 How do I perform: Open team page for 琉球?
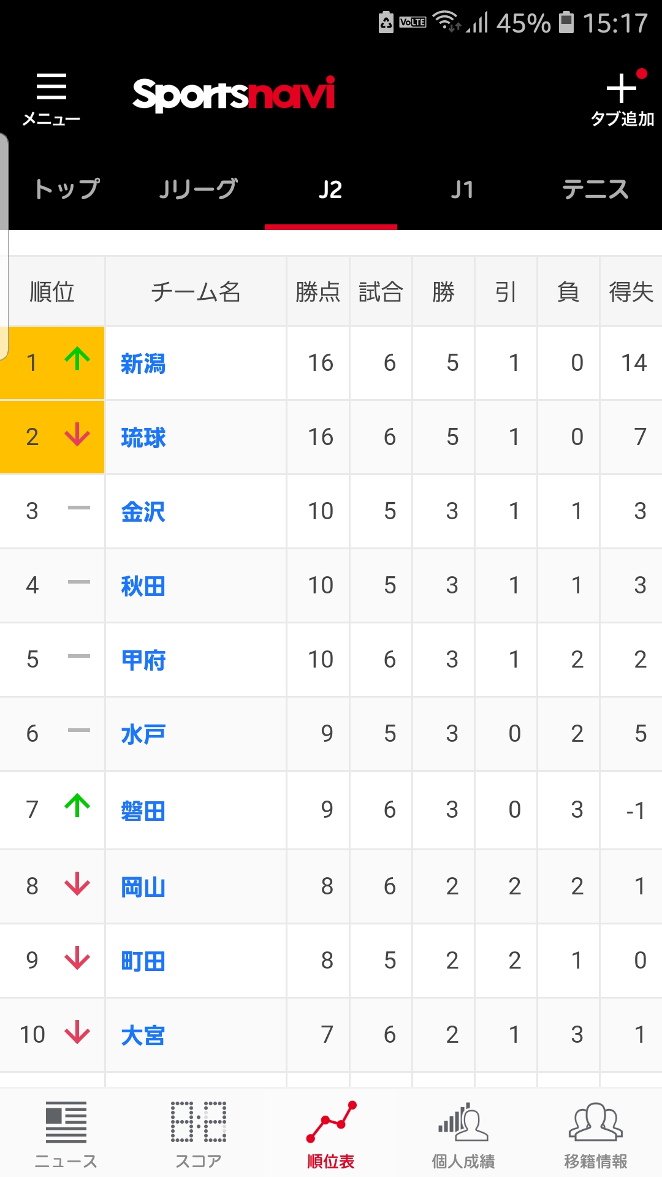click(143, 438)
